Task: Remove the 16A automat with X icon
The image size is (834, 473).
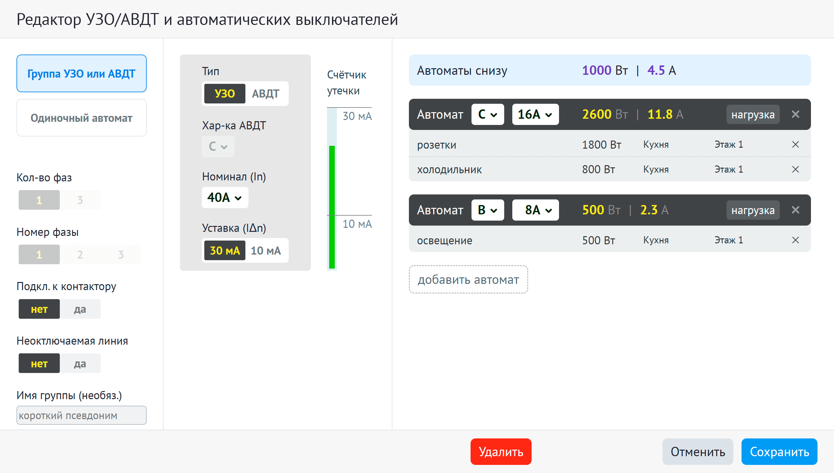Action: pyautogui.click(x=795, y=114)
